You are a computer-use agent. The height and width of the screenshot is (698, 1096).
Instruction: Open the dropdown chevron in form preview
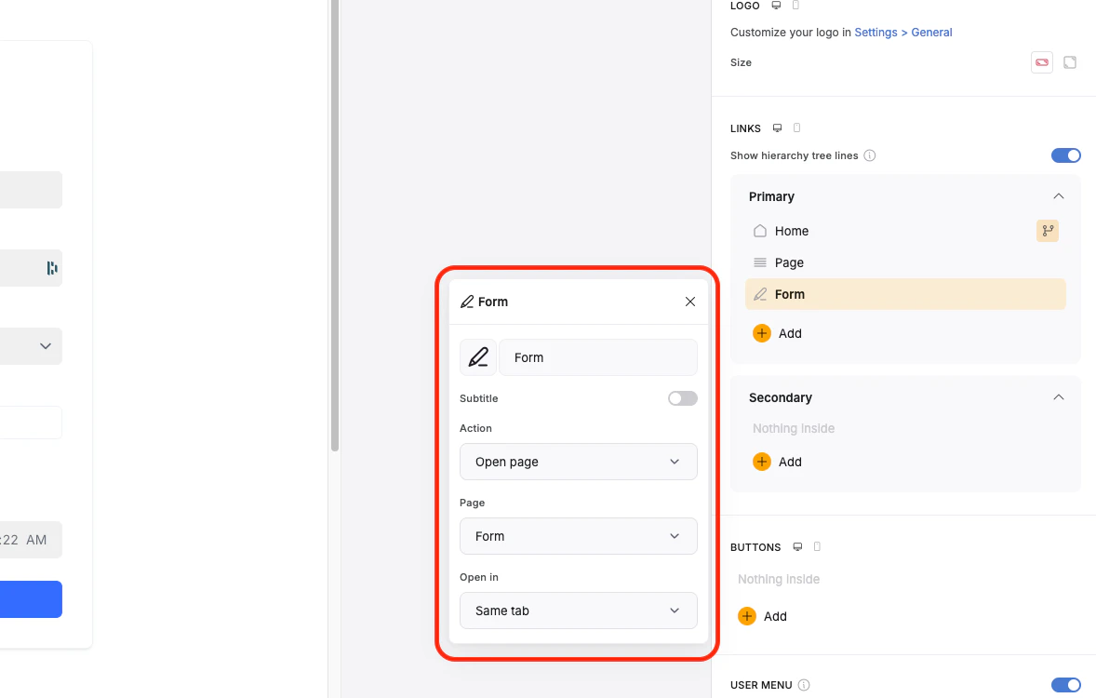point(46,346)
